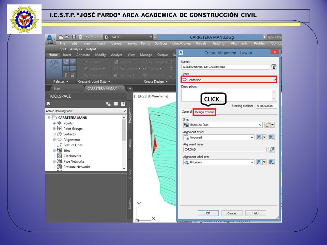Click style detail preview icon for Alignment style
The height and width of the screenshot is (245, 327).
271,137
